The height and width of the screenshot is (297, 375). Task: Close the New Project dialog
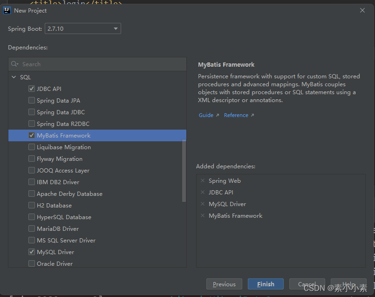pyautogui.click(x=362, y=10)
